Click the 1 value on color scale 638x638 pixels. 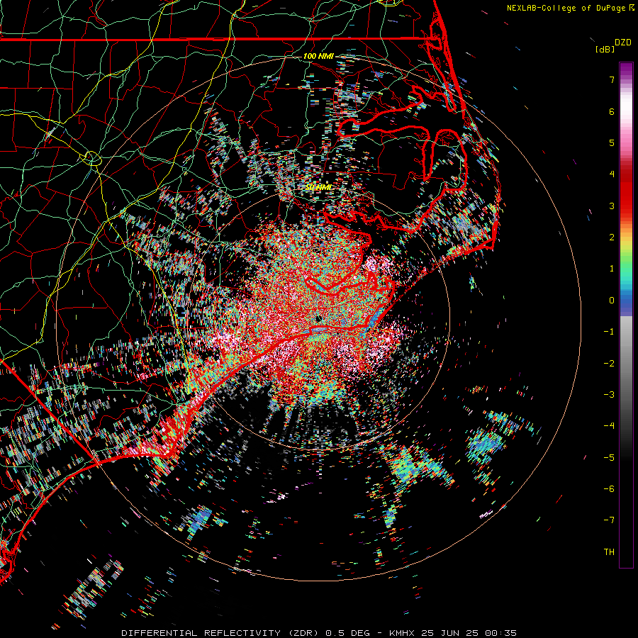coord(612,269)
